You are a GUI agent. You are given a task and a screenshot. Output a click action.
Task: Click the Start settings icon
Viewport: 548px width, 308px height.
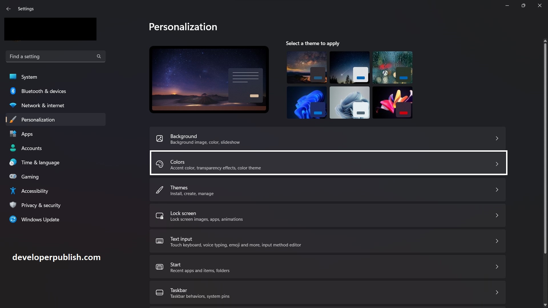[160, 267]
